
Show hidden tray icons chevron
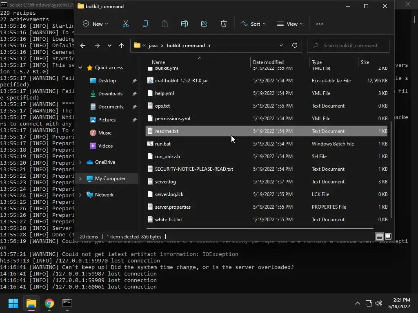coord(358,303)
